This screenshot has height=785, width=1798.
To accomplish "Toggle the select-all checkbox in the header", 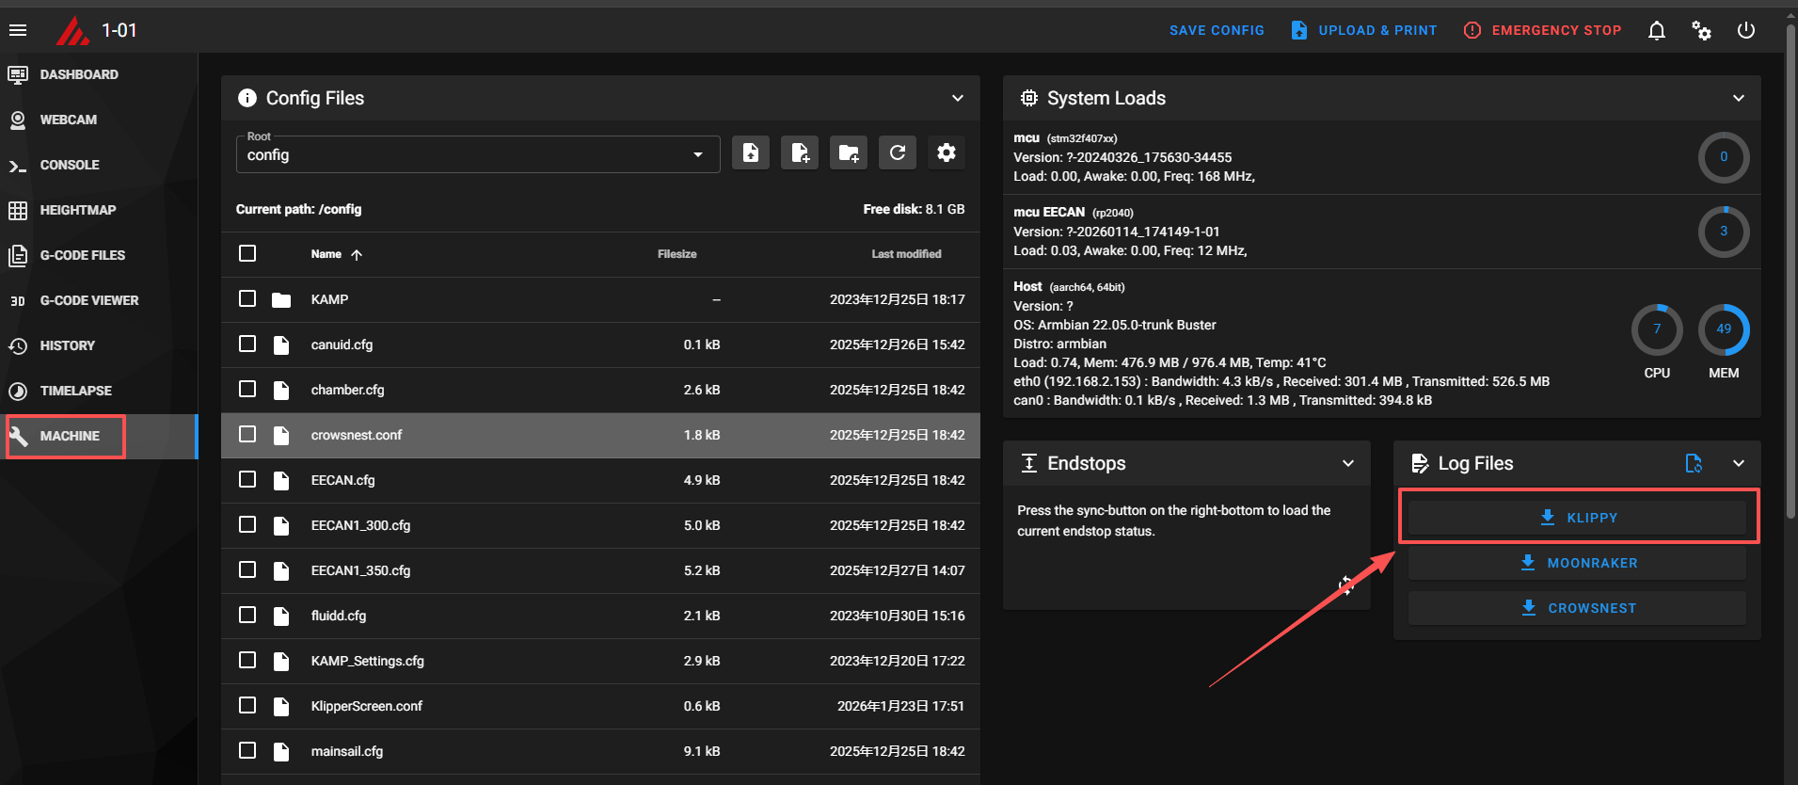I will coord(247,253).
